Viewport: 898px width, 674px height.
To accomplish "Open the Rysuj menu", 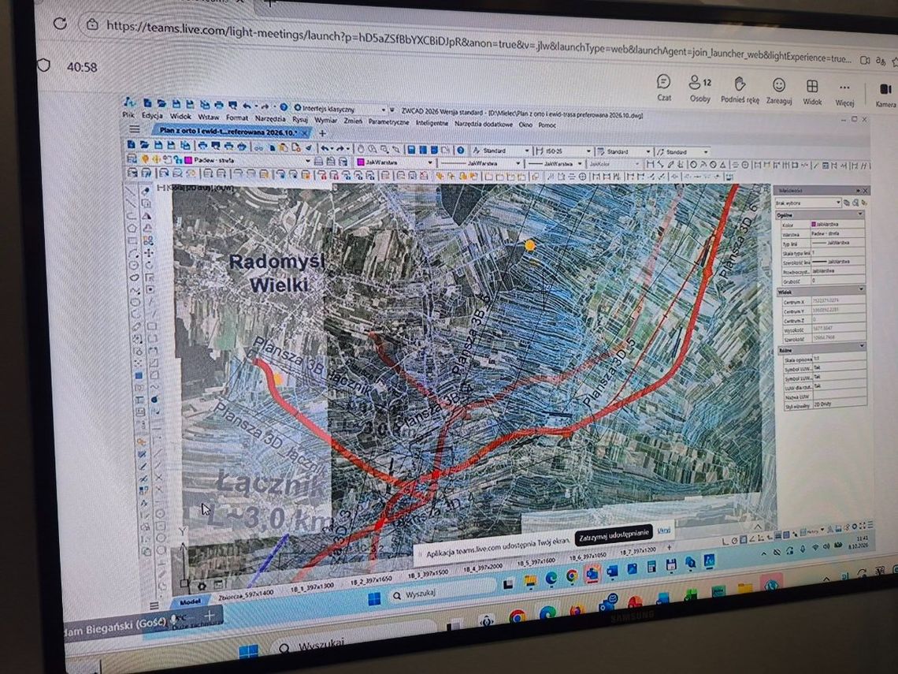I will (x=300, y=119).
